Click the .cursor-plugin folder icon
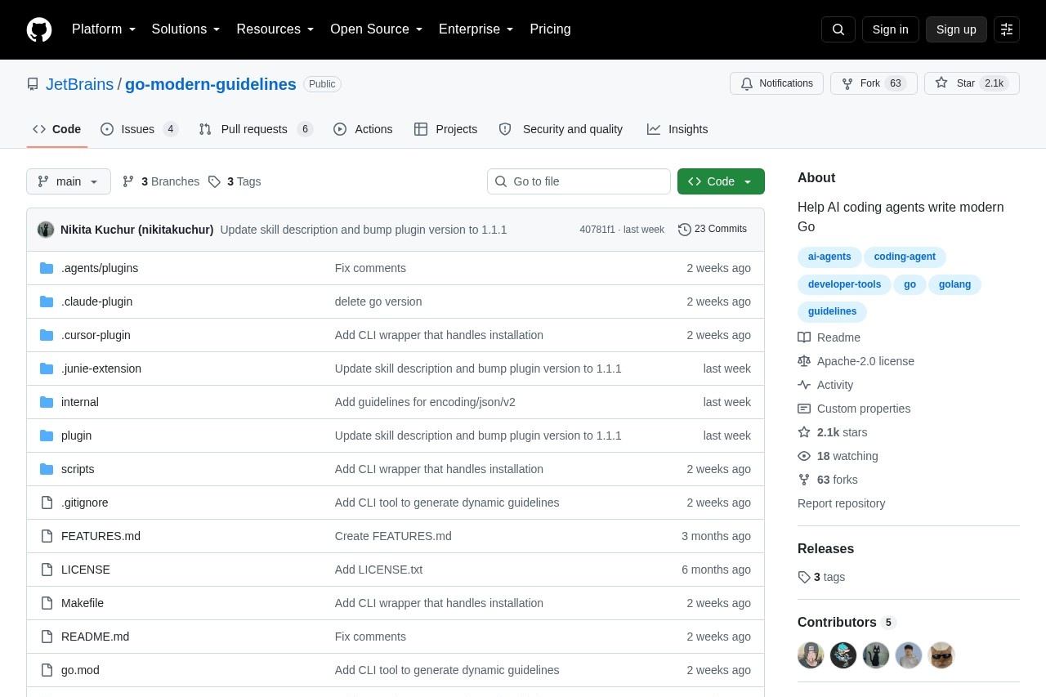1046x697 pixels. point(47,335)
